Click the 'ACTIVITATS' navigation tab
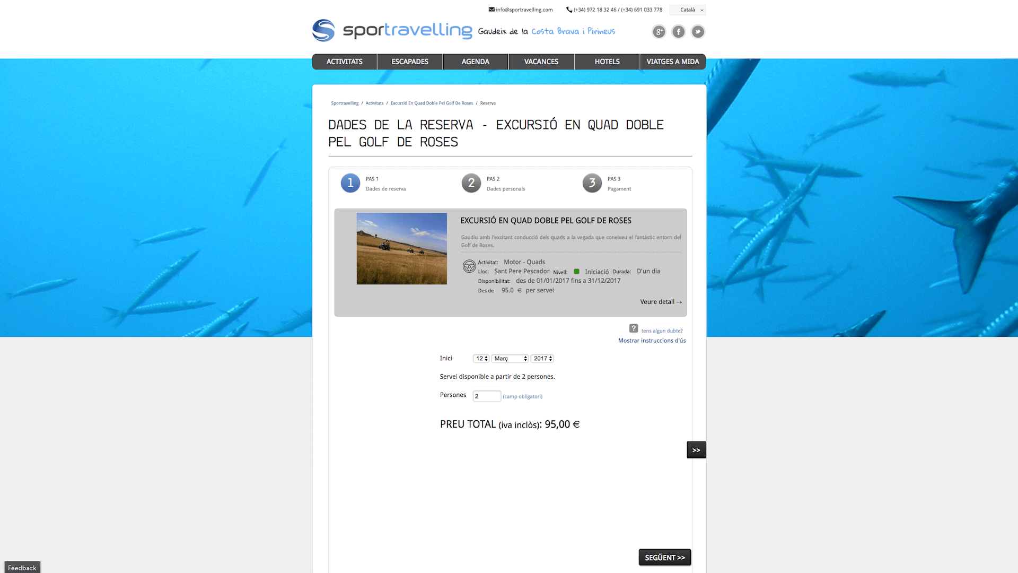The image size is (1018, 573). pos(344,62)
